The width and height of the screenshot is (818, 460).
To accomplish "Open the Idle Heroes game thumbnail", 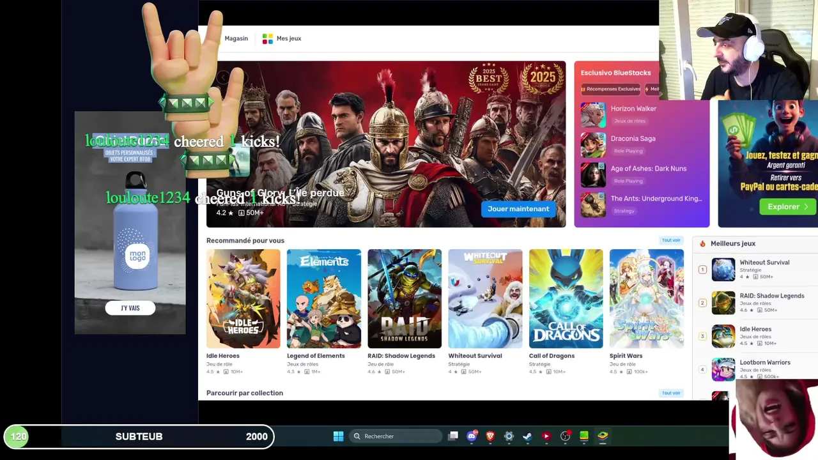I will pos(243,298).
